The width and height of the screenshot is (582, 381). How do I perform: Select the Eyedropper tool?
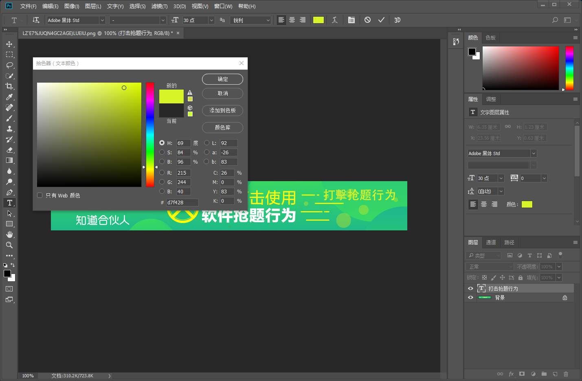(x=9, y=97)
